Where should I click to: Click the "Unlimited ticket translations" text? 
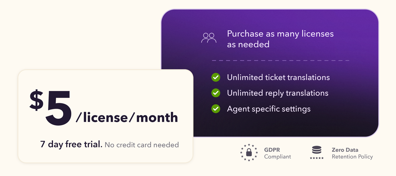(278, 77)
